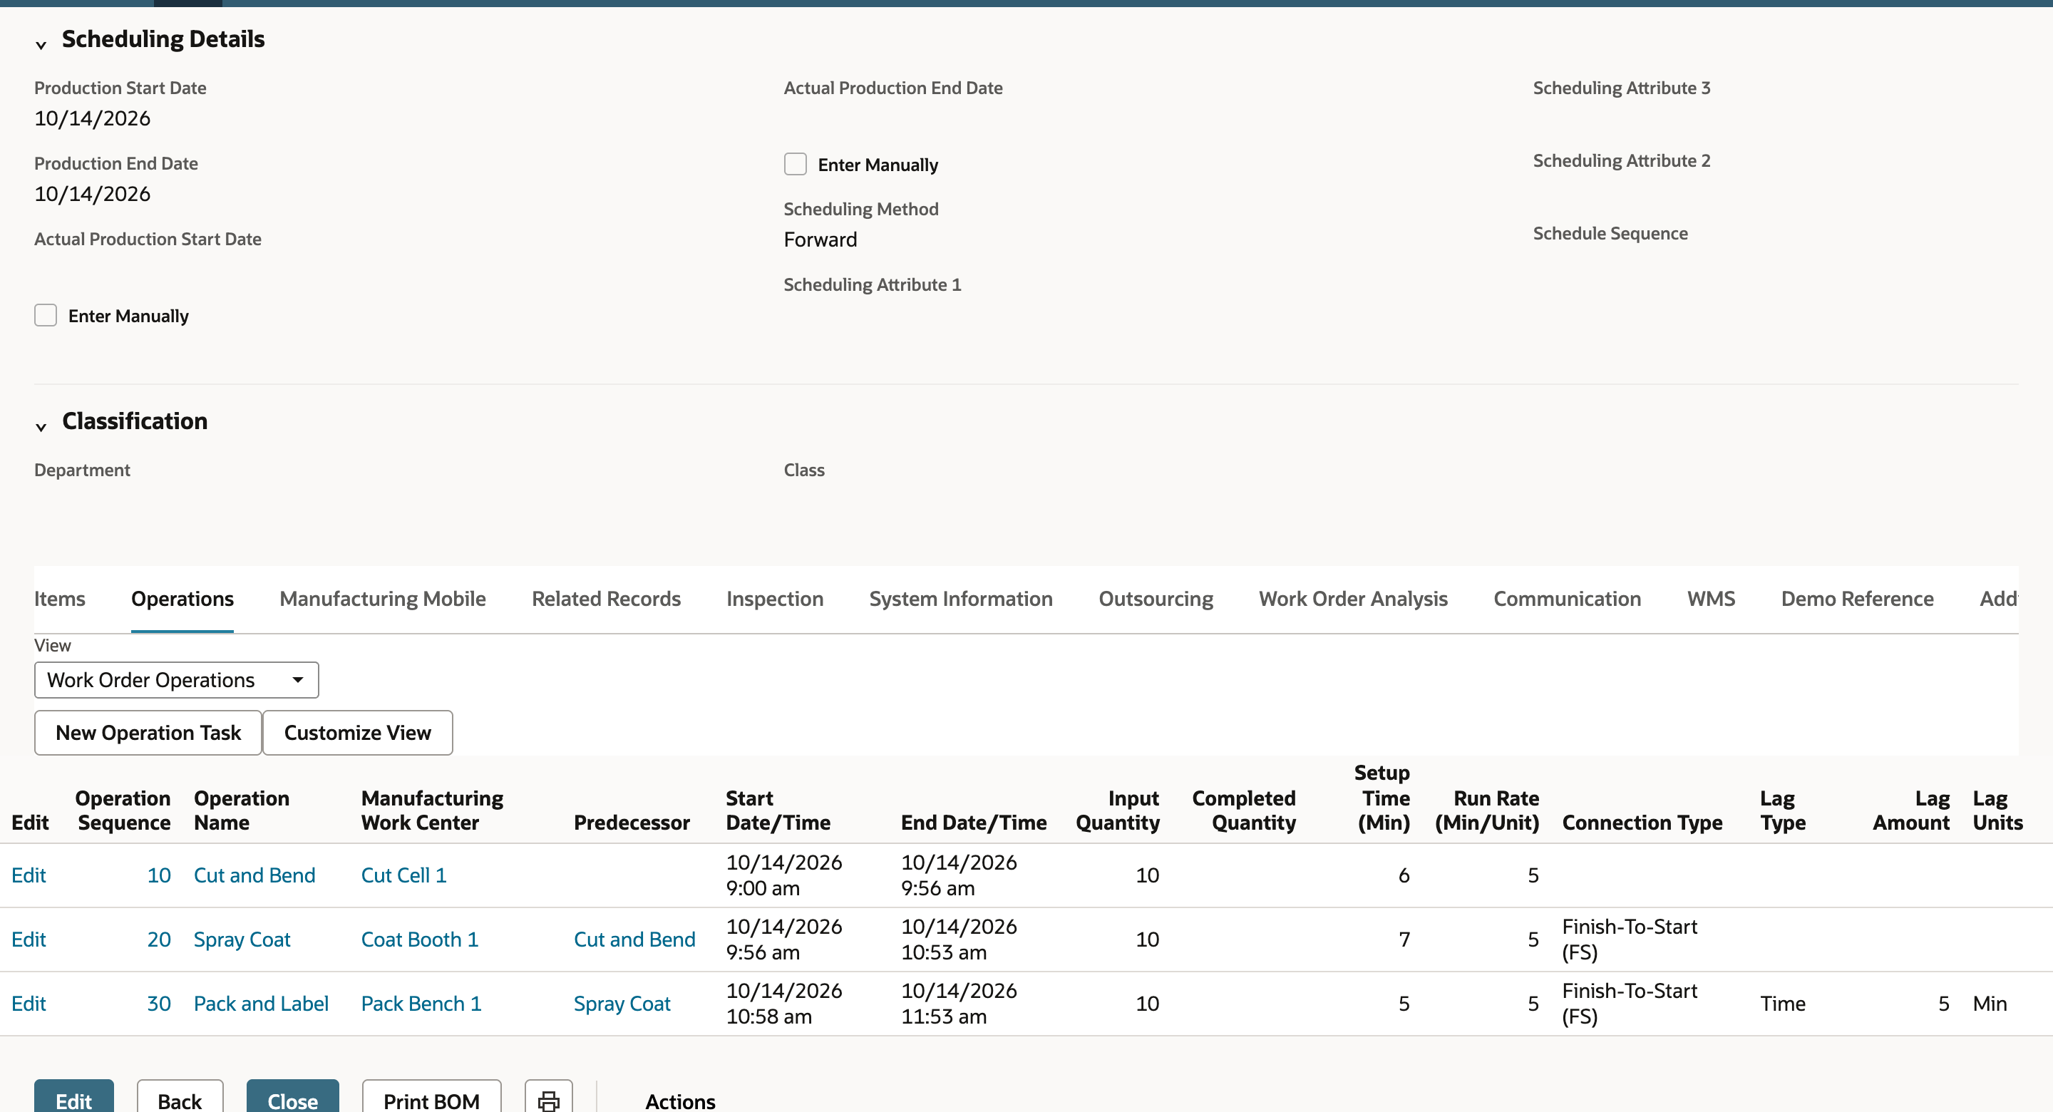This screenshot has height=1112, width=2053.
Task: Open the Related Records tab
Action: (606, 599)
